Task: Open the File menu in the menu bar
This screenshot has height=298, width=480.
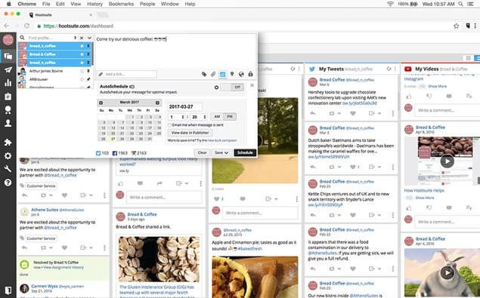Action: tap(46, 4)
